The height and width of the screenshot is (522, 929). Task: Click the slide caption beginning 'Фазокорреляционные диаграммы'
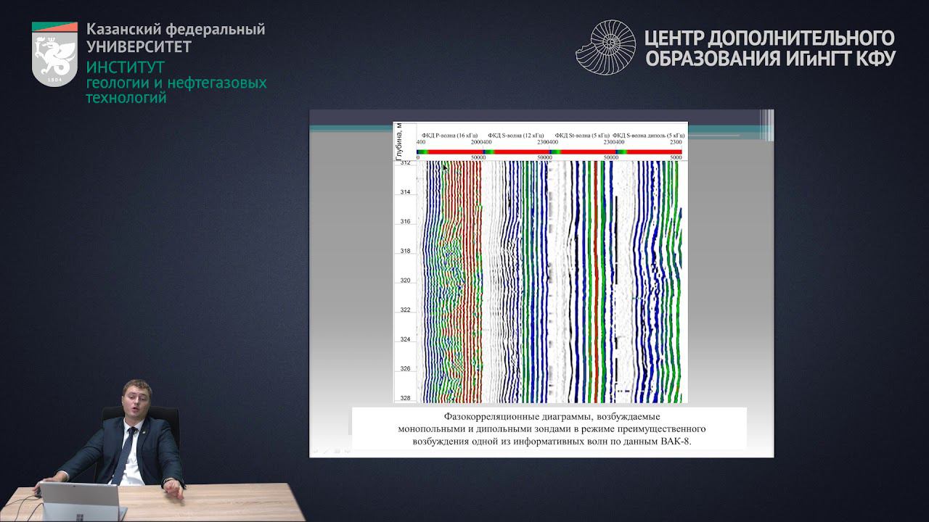551,428
